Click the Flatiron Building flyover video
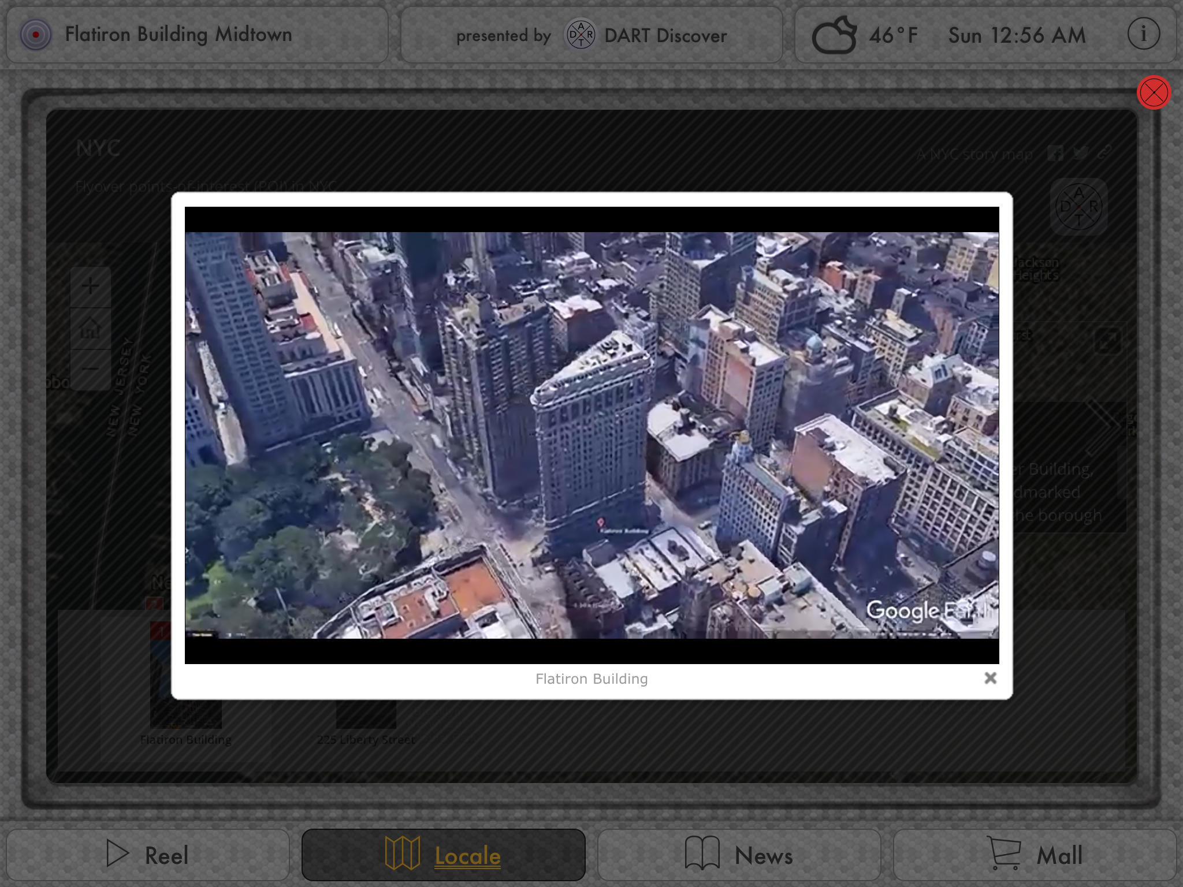The height and width of the screenshot is (887, 1183). (591, 435)
